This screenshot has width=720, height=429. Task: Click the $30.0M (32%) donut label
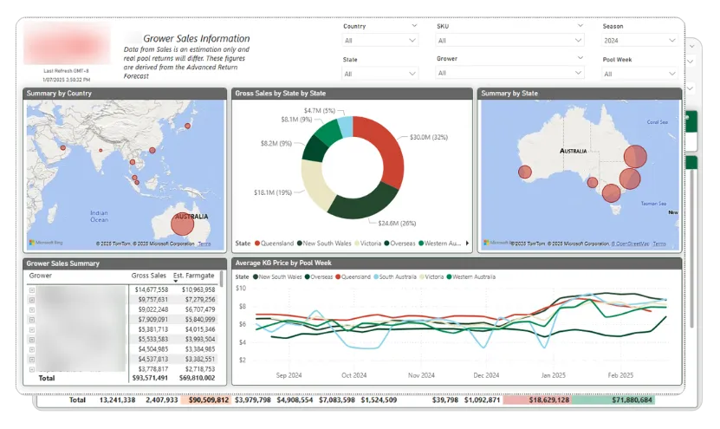click(x=429, y=137)
